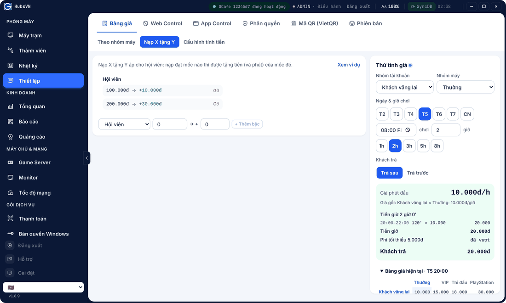
Task: Open the Nhóm máy dropdown
Action: [466, 87]
